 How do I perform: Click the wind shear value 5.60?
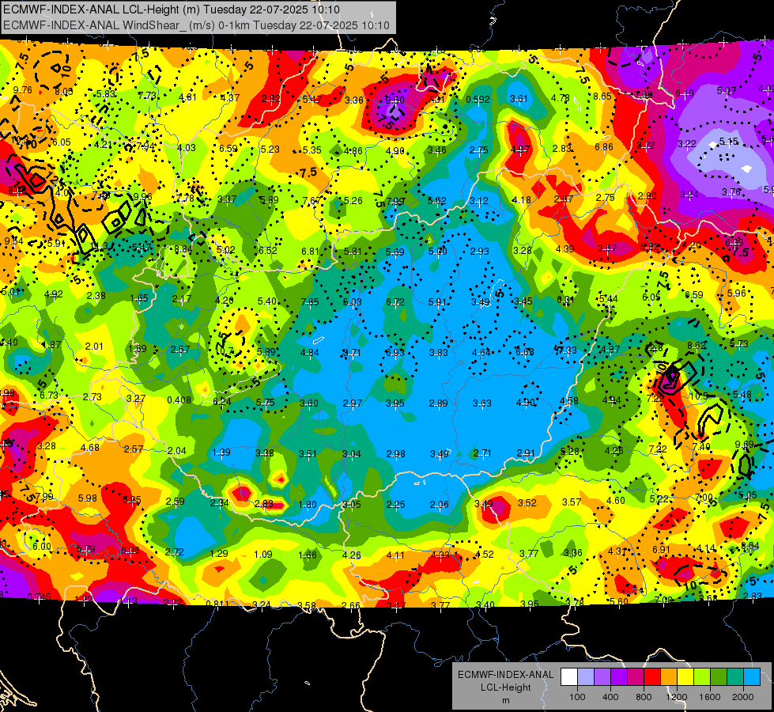619,601
